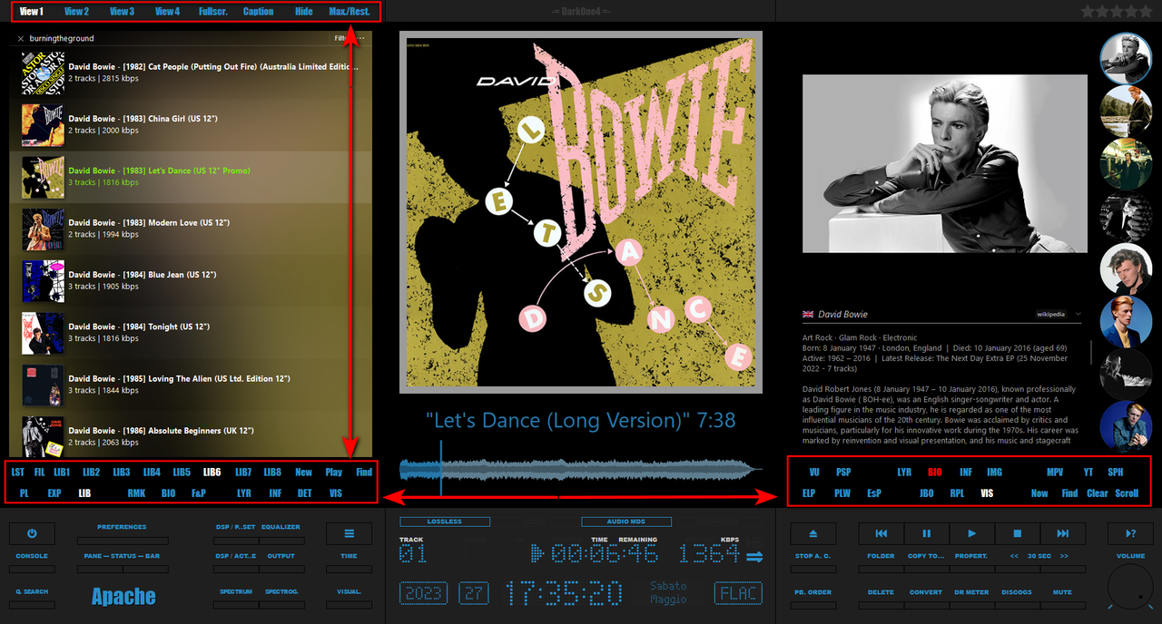This screenshot has width=1162, height=624.
Task: Switch to View 3
Action: pyautogui.click(x=122, y=12)
